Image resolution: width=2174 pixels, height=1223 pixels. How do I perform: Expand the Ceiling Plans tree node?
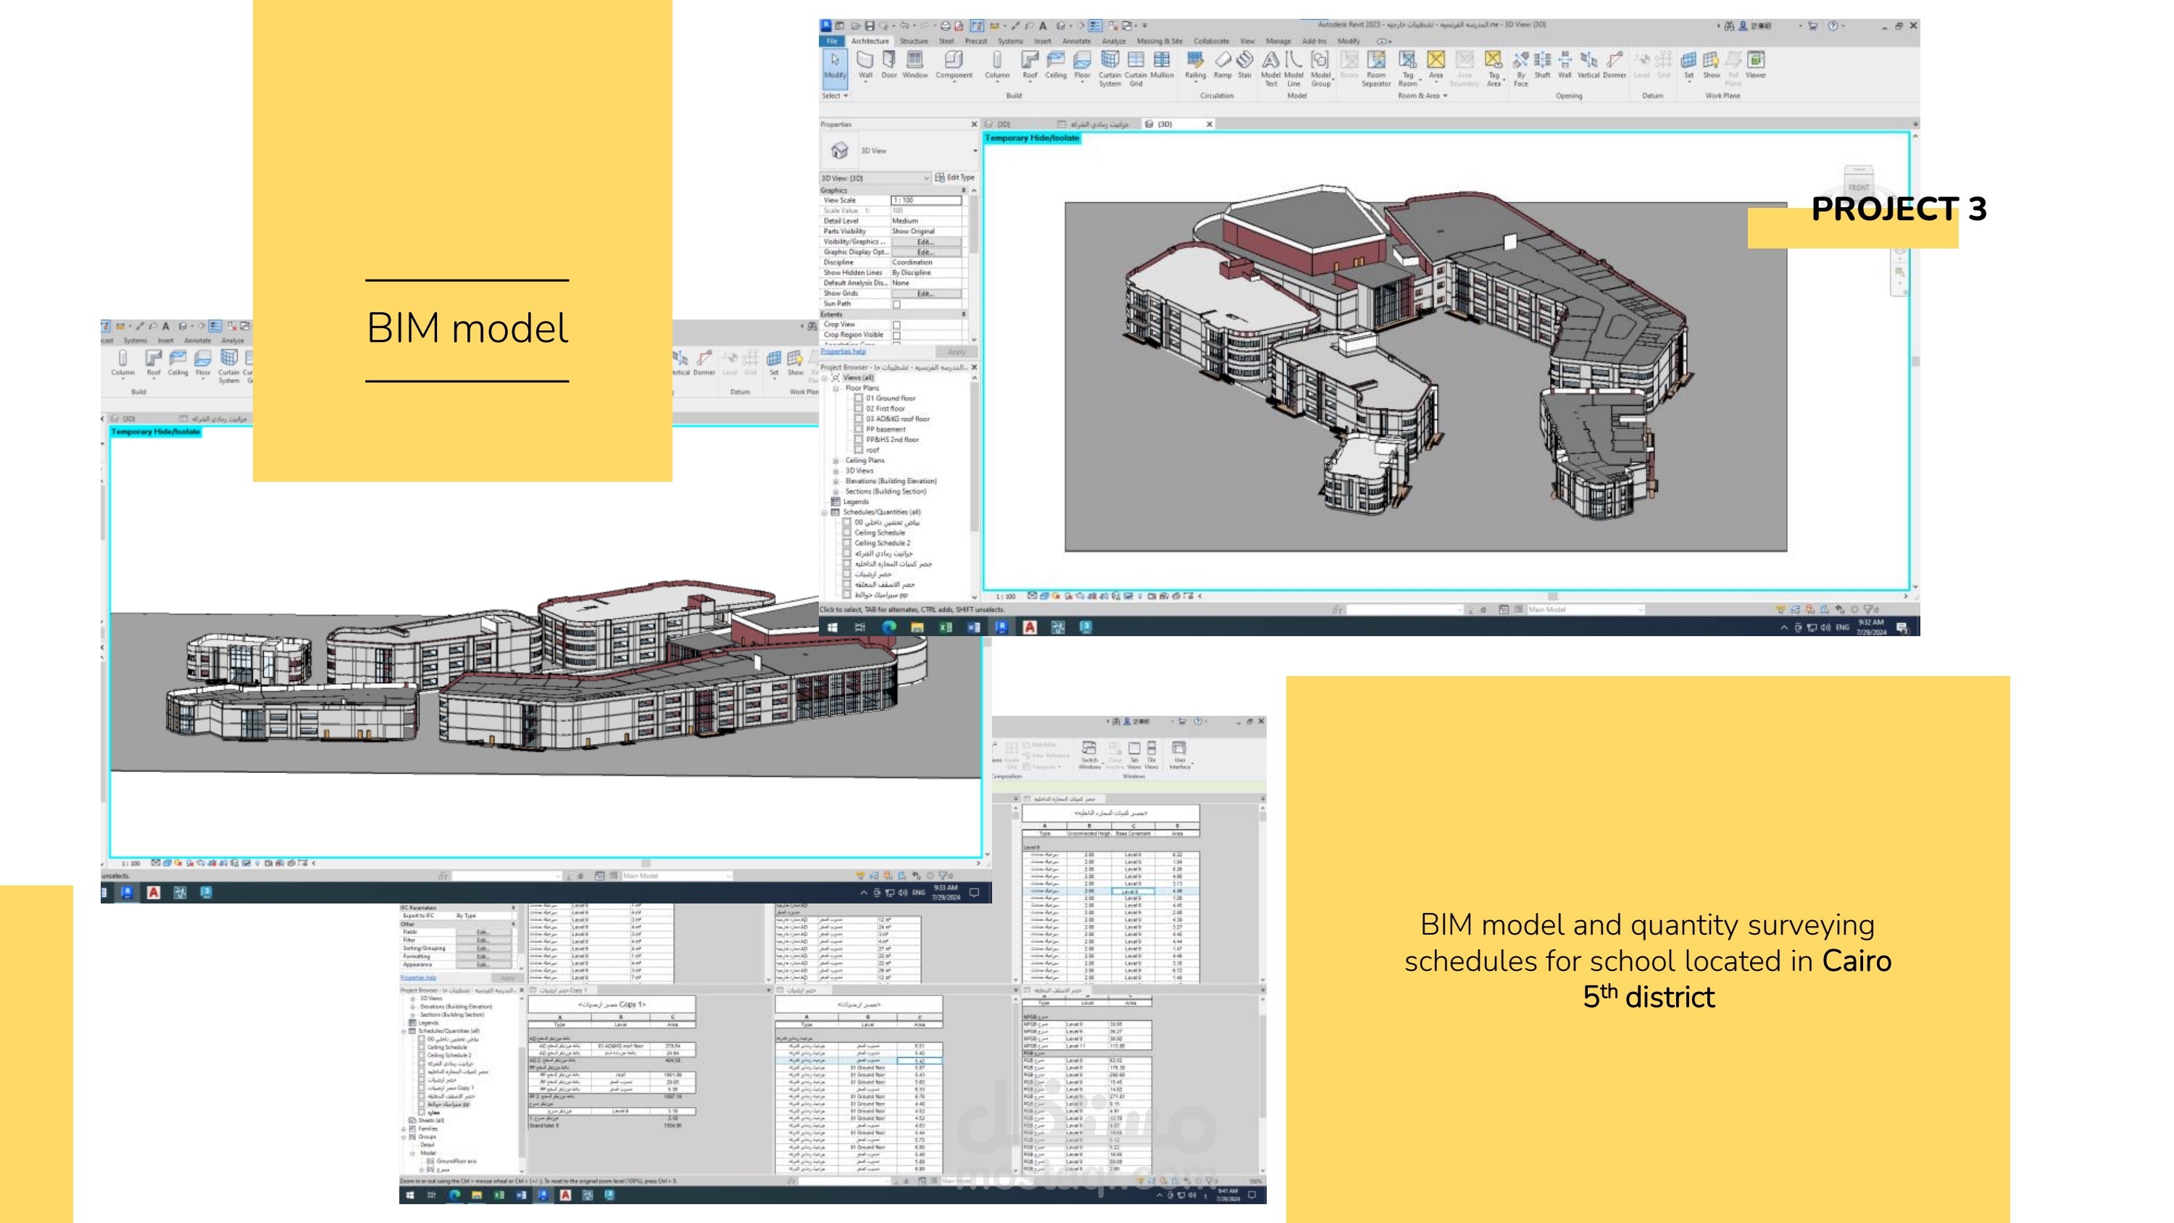(836, 461)
